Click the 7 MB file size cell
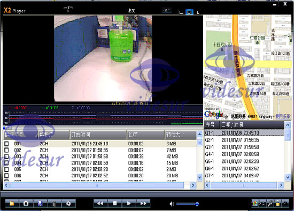 click(x=171, y=150)
